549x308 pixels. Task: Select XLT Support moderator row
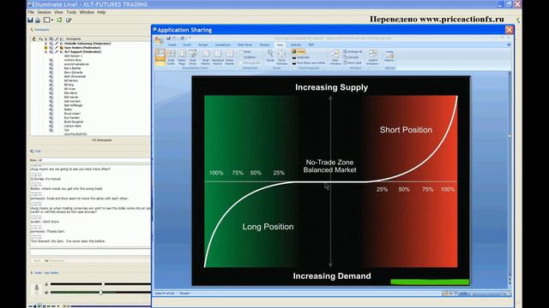tap(82, 51)
